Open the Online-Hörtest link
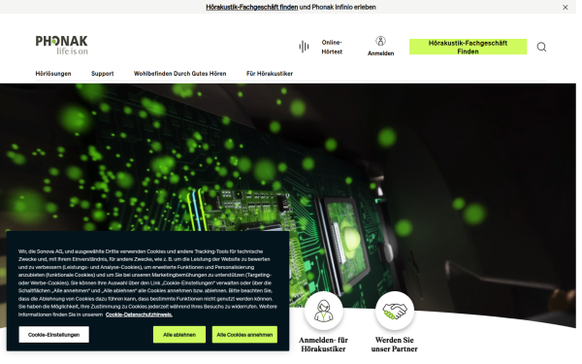Image resolution: width=582 pixels, height=364 pixels. click(x=332, y=47)
